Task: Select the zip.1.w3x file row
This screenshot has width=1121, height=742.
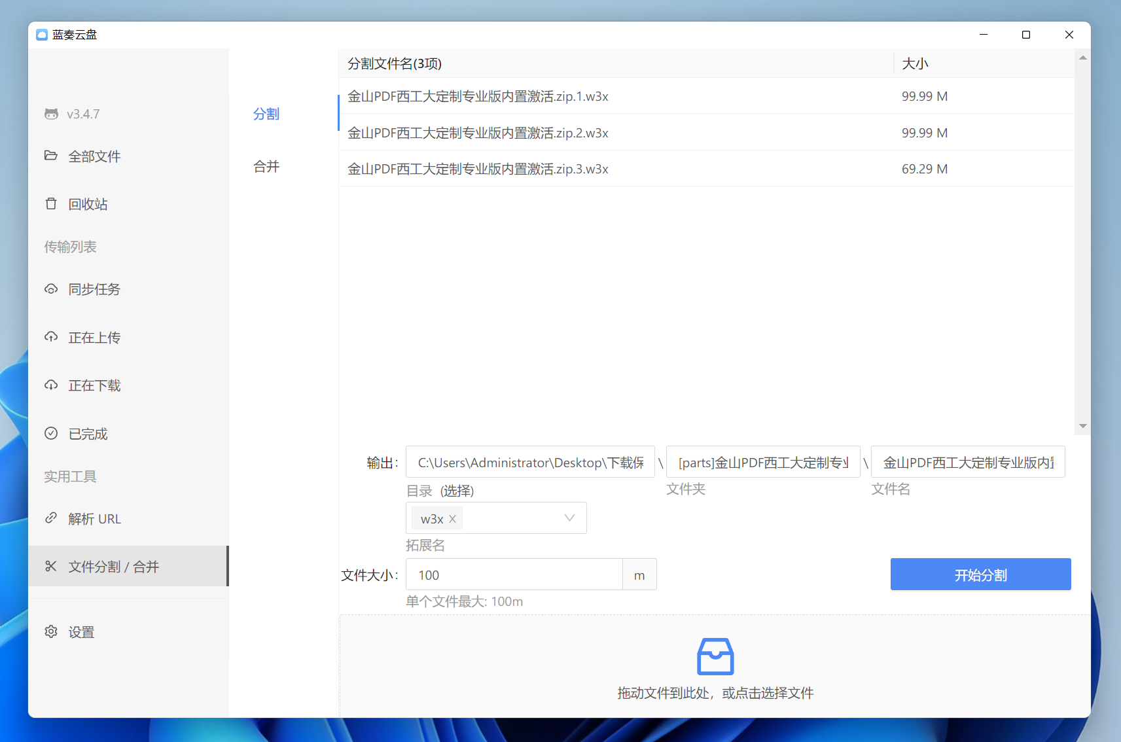Action: click(707, 96)
